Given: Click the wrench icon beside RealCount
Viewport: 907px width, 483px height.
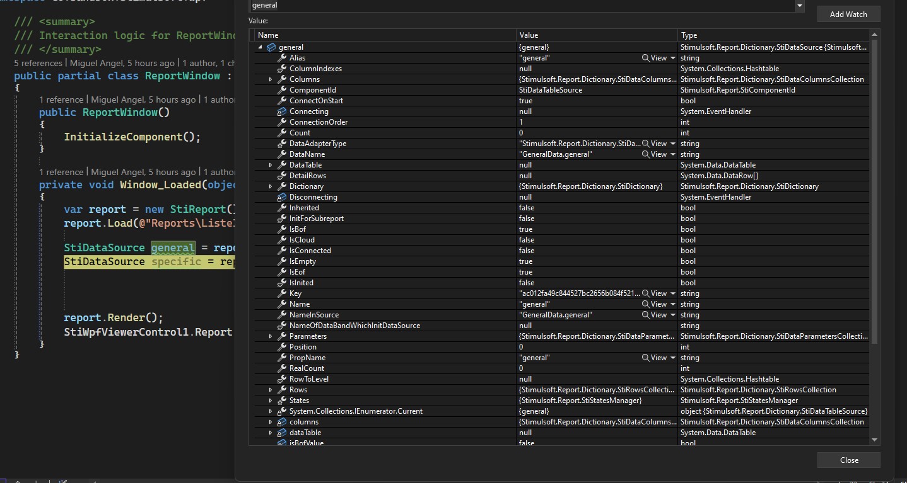Looking at the screenshot, I should coord(282,368).
